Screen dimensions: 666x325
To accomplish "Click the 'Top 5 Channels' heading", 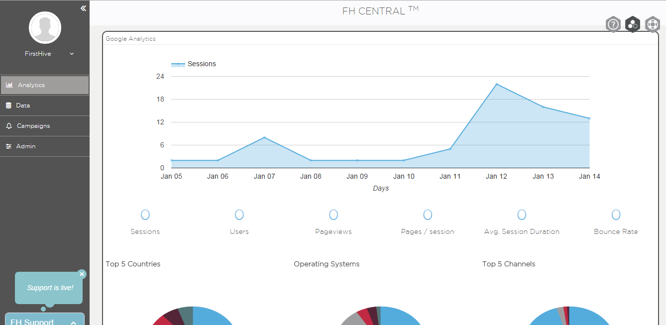I will [509, 264].
